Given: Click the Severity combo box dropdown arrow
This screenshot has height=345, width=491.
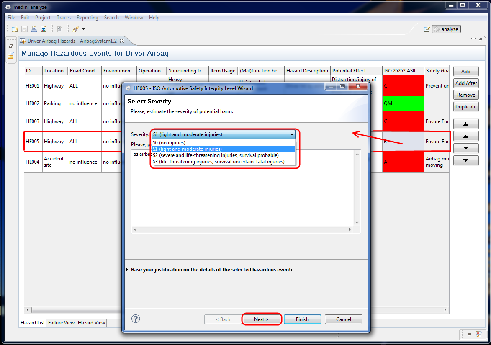Looking at the screenshot, I should point(292,134).
